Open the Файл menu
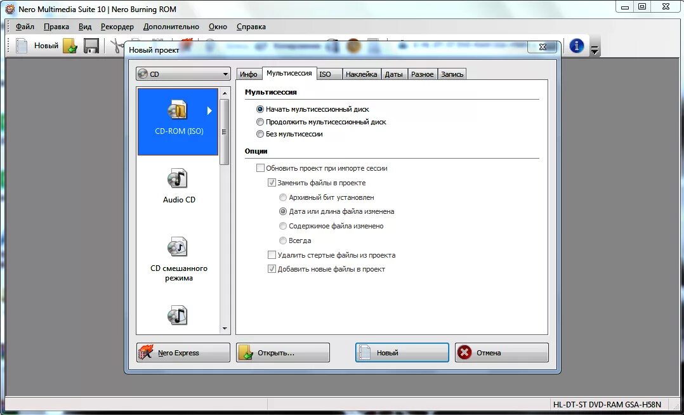The width and height of the screenshot is (684, 415). click(25, 27)
